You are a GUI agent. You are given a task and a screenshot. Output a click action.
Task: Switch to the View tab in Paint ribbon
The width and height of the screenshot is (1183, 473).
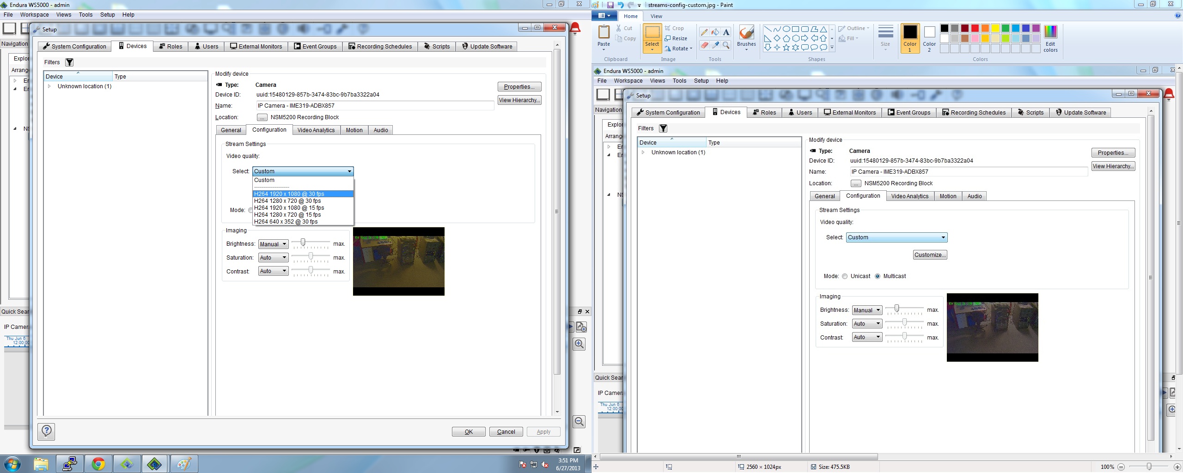tap(656, 16)
